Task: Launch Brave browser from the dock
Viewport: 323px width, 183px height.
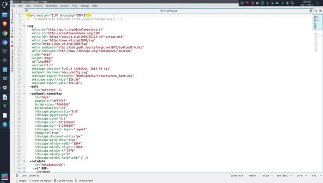Action: point(5,24)
